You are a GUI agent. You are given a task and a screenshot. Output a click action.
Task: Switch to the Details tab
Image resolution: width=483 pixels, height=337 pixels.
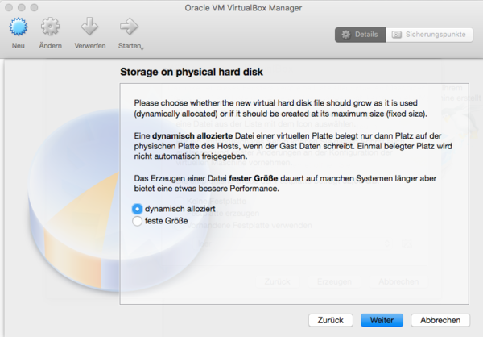click(x=360, y=35)
